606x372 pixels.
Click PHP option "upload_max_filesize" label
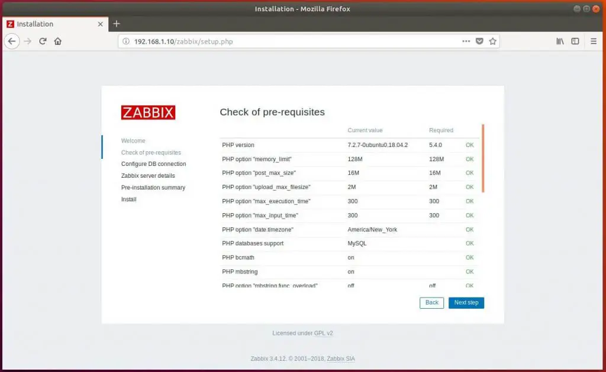tap(266, 187)
